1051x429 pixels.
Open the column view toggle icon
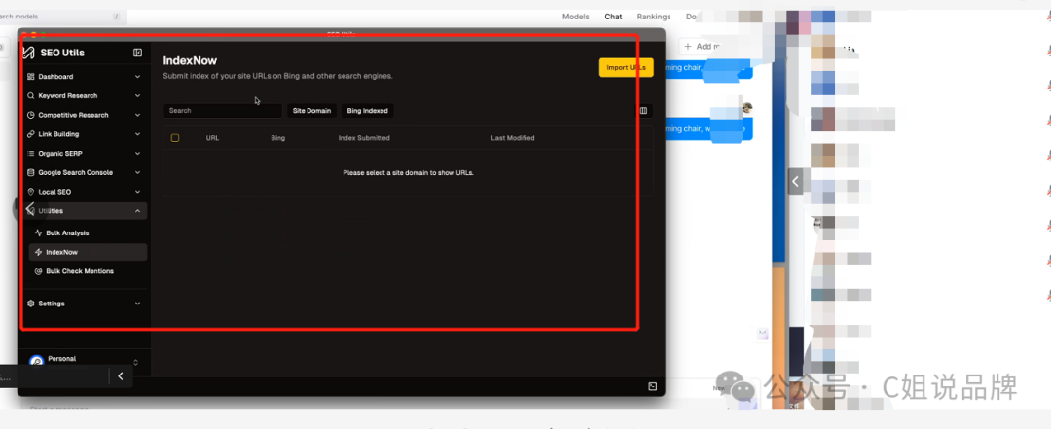[644, 111]
